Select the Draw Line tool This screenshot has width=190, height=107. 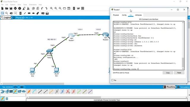25,13
